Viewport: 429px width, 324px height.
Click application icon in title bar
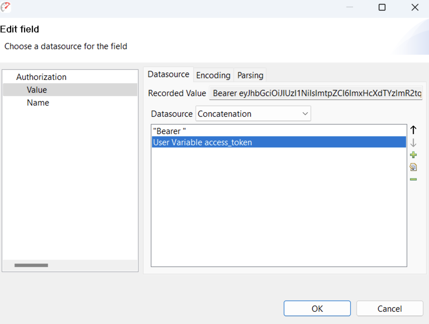pyautogui.click(x=6, y=7)
